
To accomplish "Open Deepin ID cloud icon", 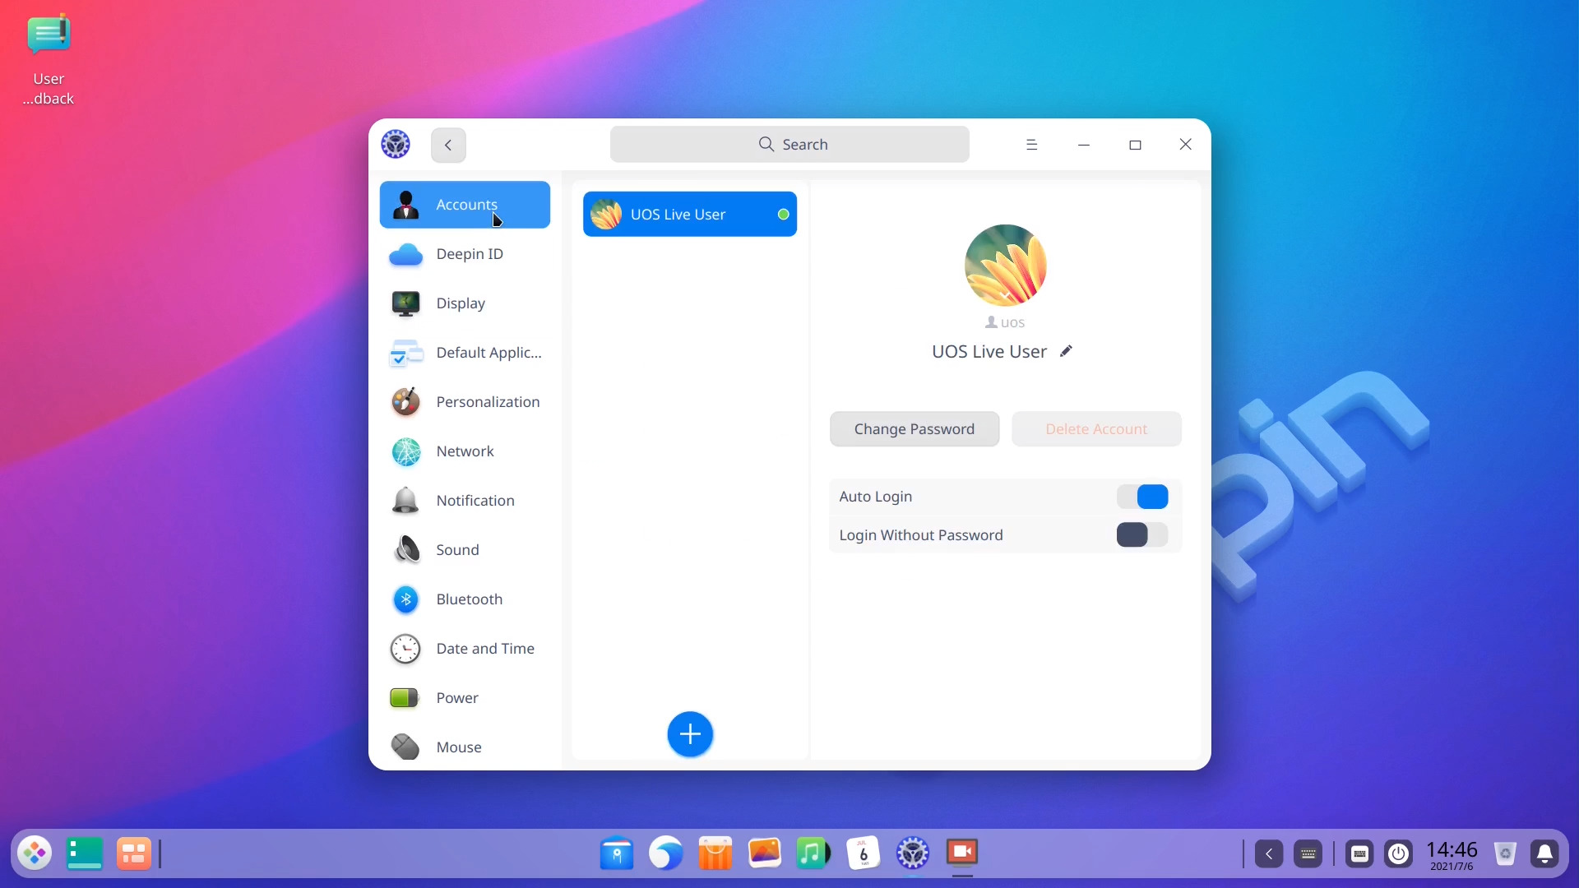I will [x=405, y=254].
